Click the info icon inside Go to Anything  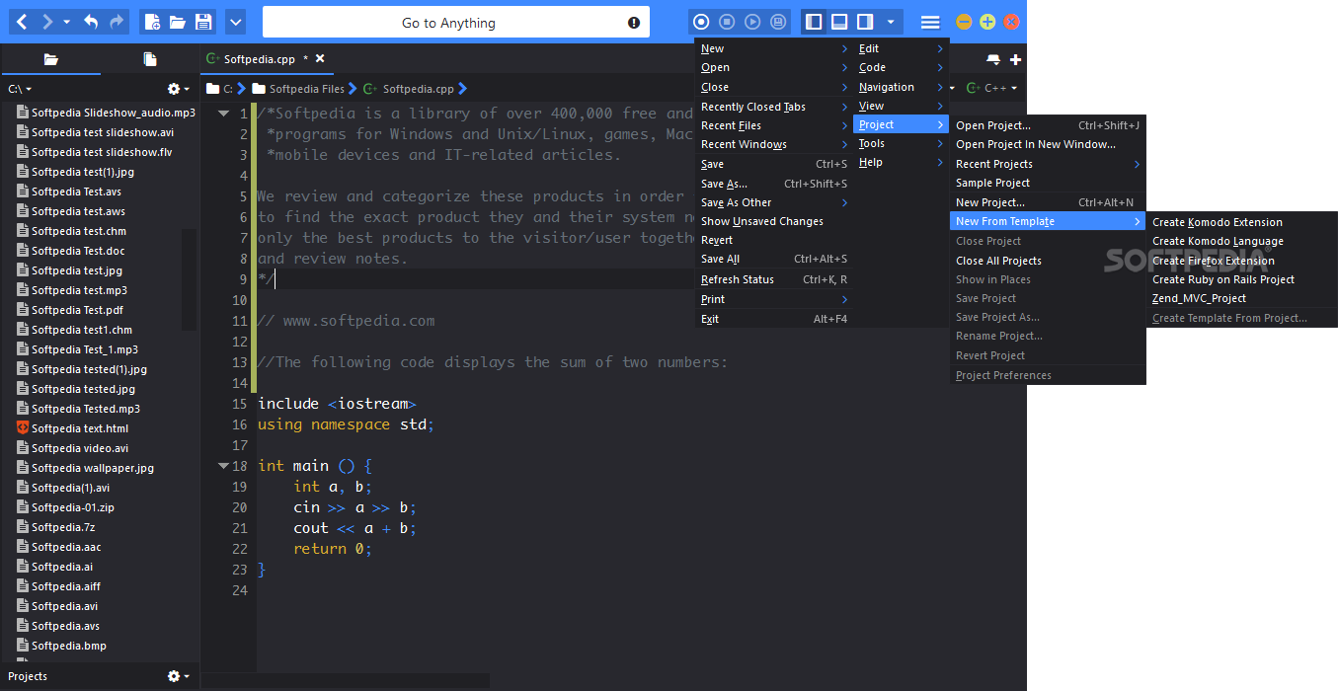(634, 23)
